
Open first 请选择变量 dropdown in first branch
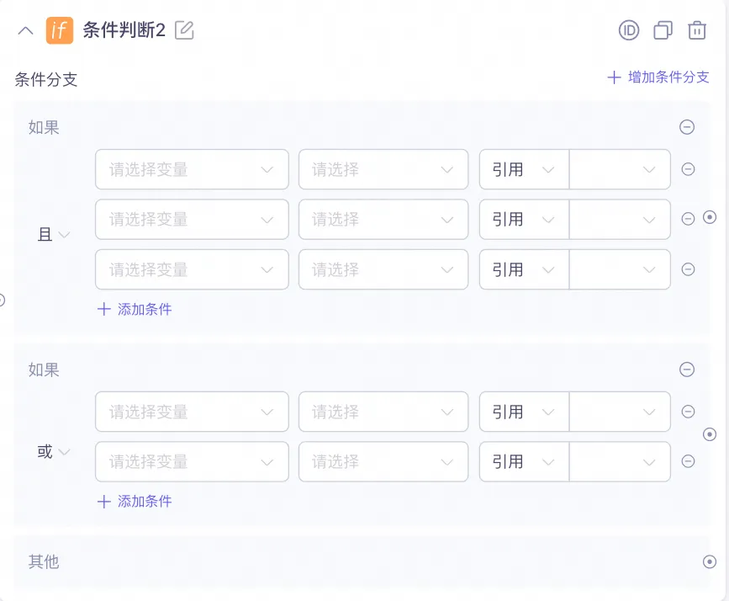pos(192,169)
